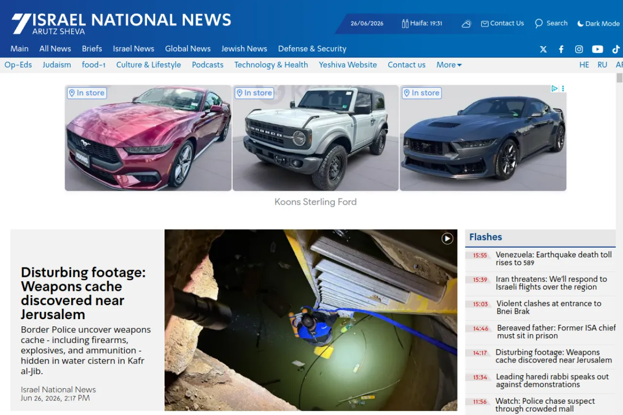This screenshot has height=415, width=623.
Task: Open the Facebook social icon
Action: coord(561,49)
